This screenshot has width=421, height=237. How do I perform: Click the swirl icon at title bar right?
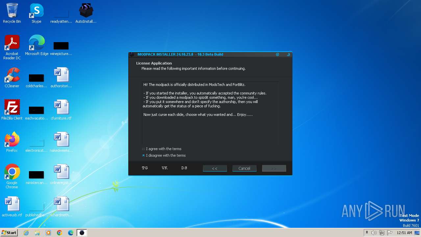[288, 54]
